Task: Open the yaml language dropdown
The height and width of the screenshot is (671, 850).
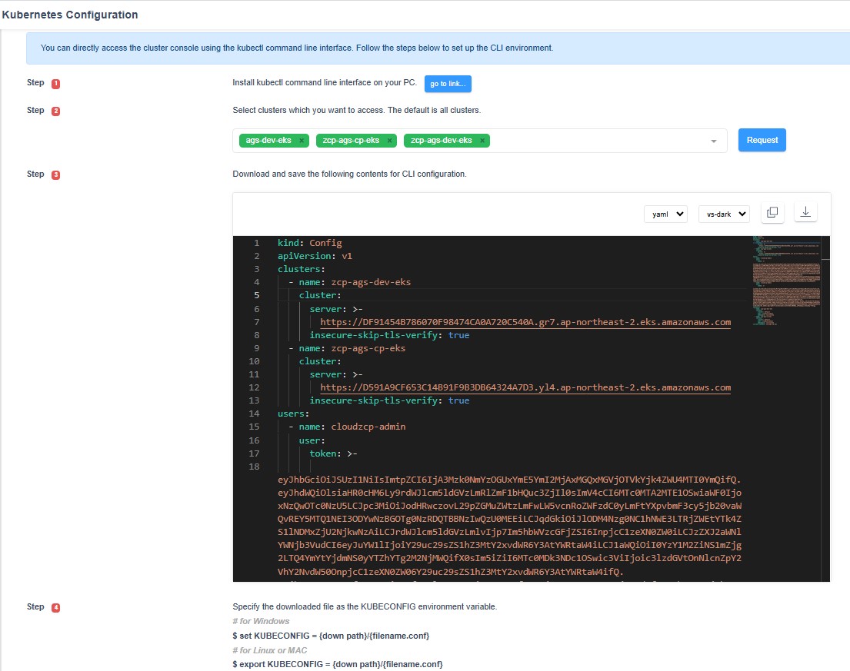Action: click(x=665, y=214)
